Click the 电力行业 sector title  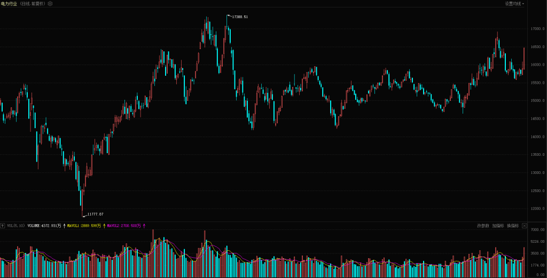pyautogui.click(x=9, y=4)
